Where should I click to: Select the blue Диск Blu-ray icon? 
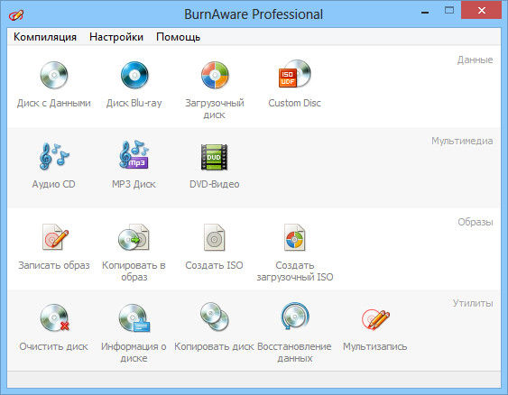pyautogui.click(x=134, y=75)
